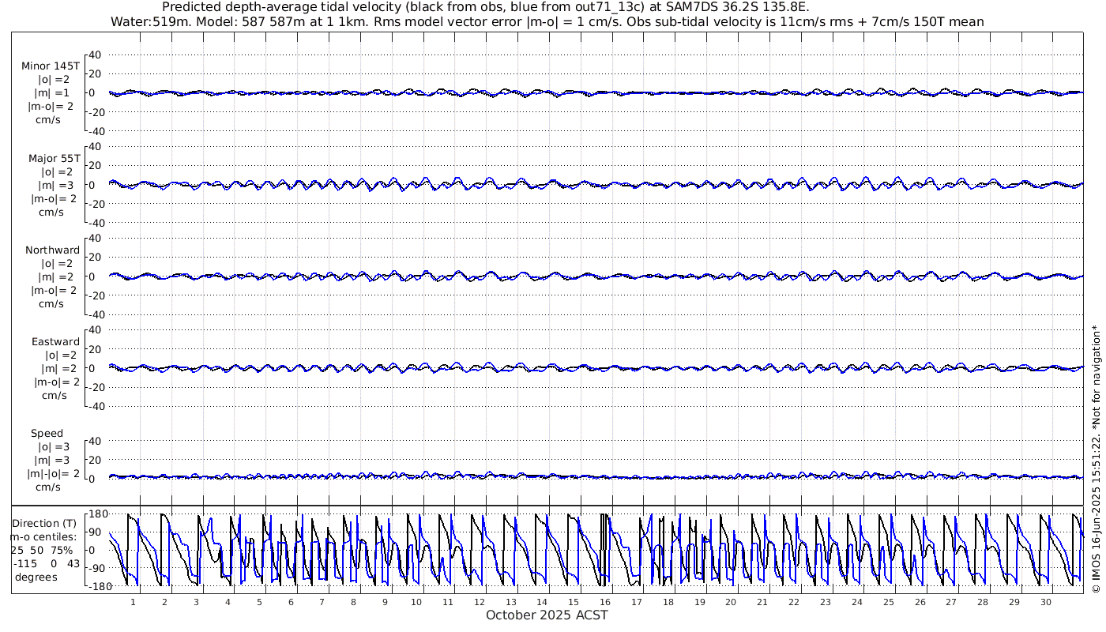Click the '40' tick on the Minor 145T axis

96,55
